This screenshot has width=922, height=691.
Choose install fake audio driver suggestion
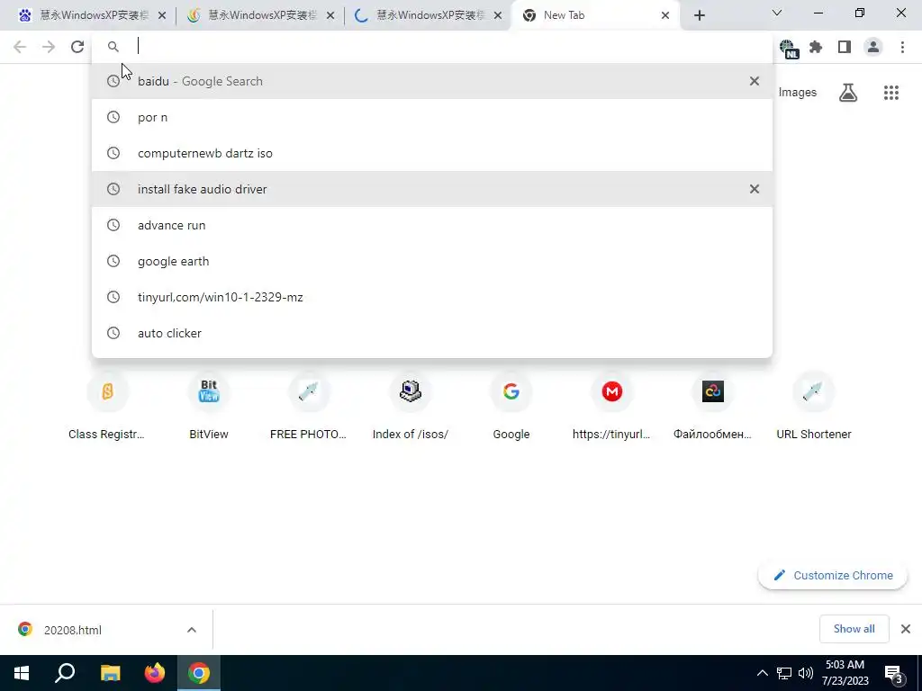(x=432, y=189)
